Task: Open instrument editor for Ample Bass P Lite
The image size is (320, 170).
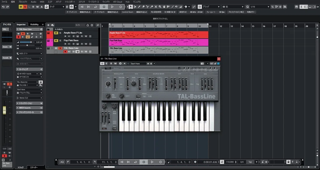Action: pos(77,36)
